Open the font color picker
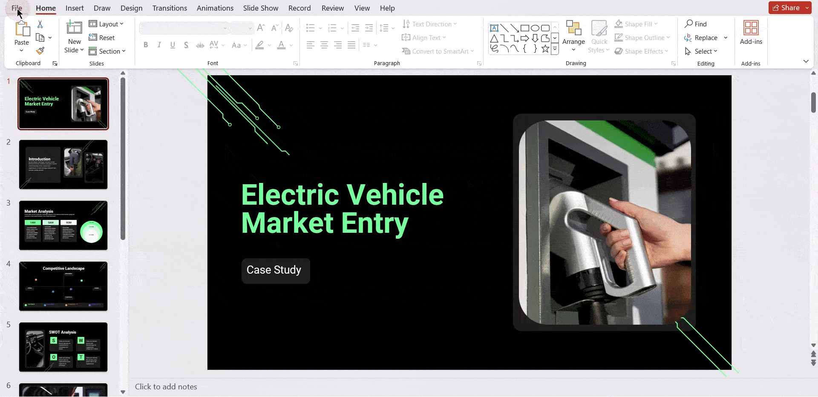The image size is (818, 397). pos(291,45)
